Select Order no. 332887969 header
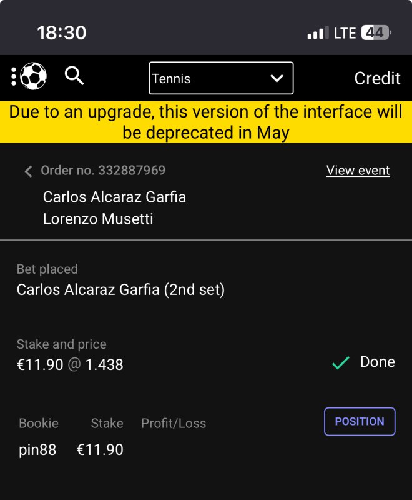The height and width of the screenshot is (500, 412). 103,170
